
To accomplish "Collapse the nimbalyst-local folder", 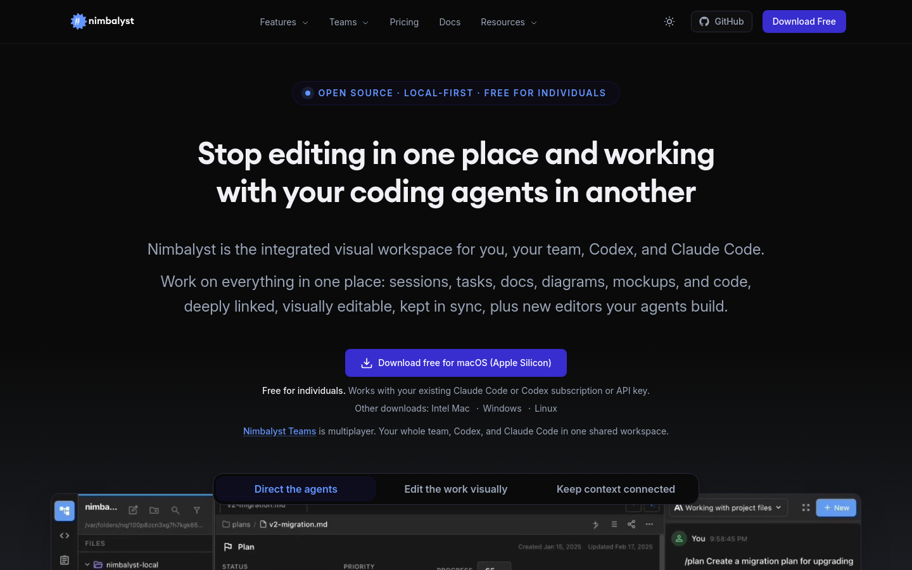I will pos(87,564).
